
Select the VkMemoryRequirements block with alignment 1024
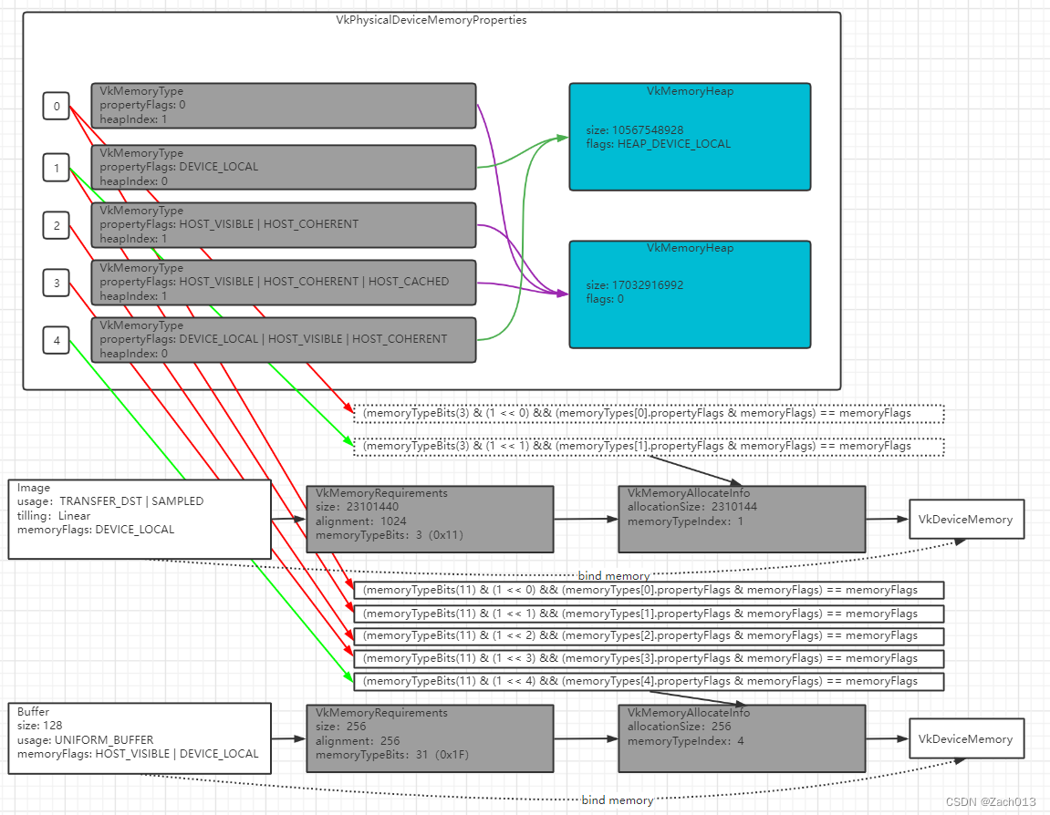429,519
